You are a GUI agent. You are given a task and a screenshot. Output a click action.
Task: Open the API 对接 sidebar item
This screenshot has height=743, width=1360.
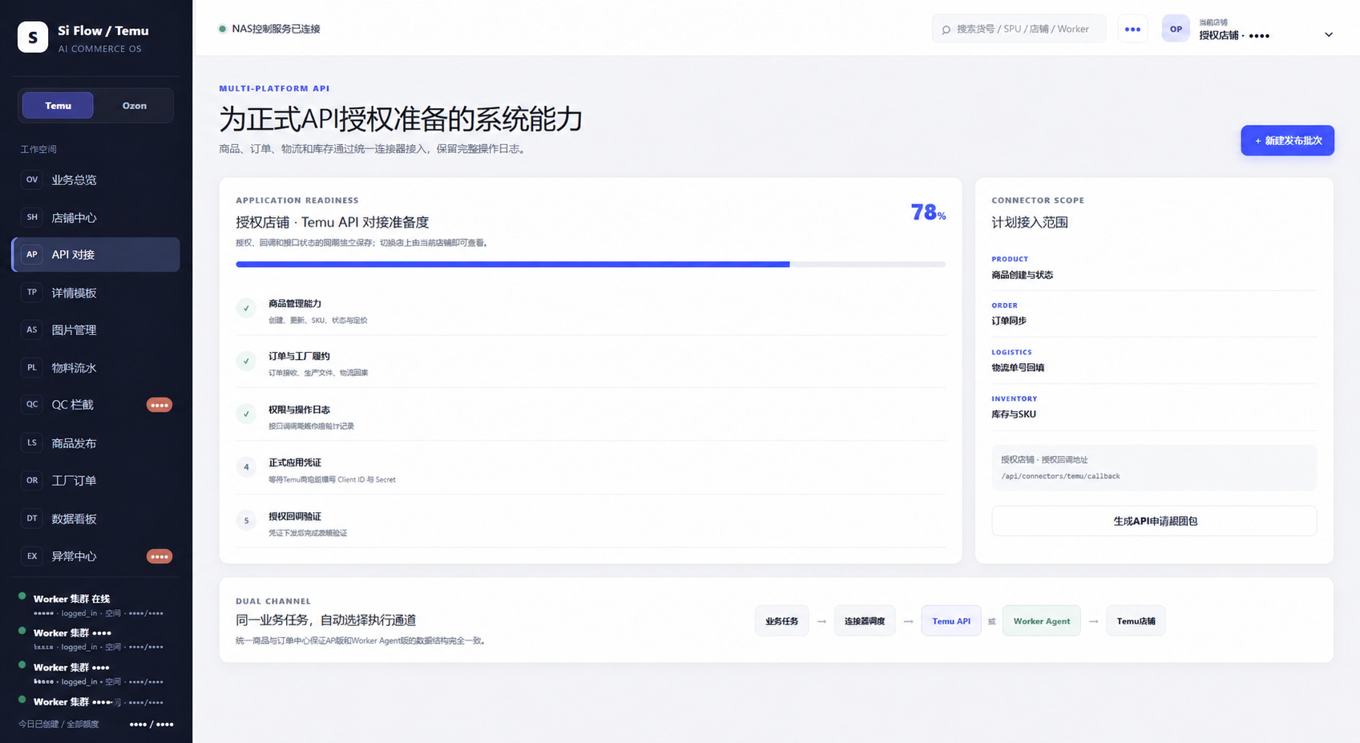click(95, 255)
